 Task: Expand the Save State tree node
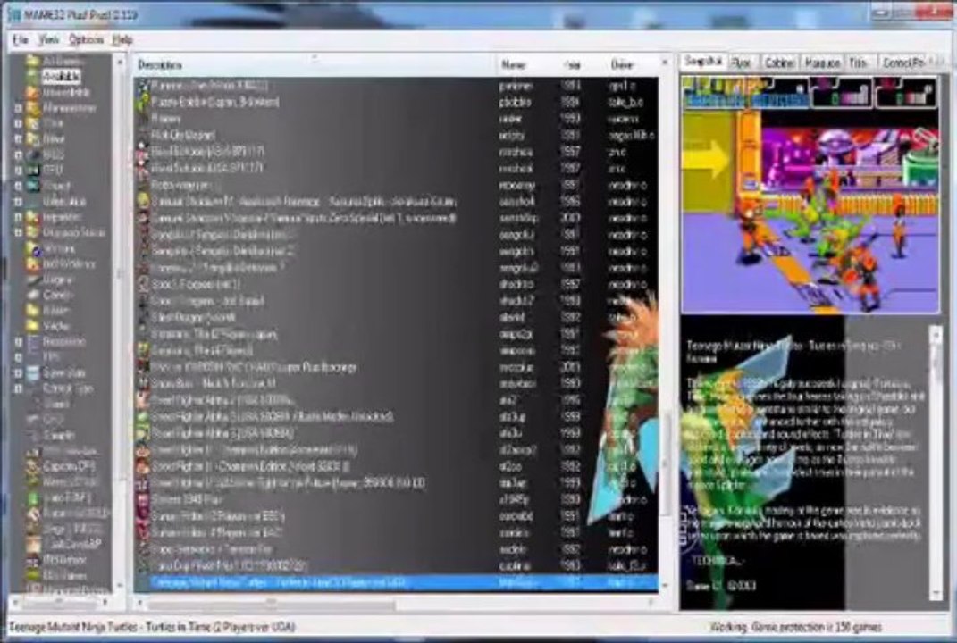point(18,372)
